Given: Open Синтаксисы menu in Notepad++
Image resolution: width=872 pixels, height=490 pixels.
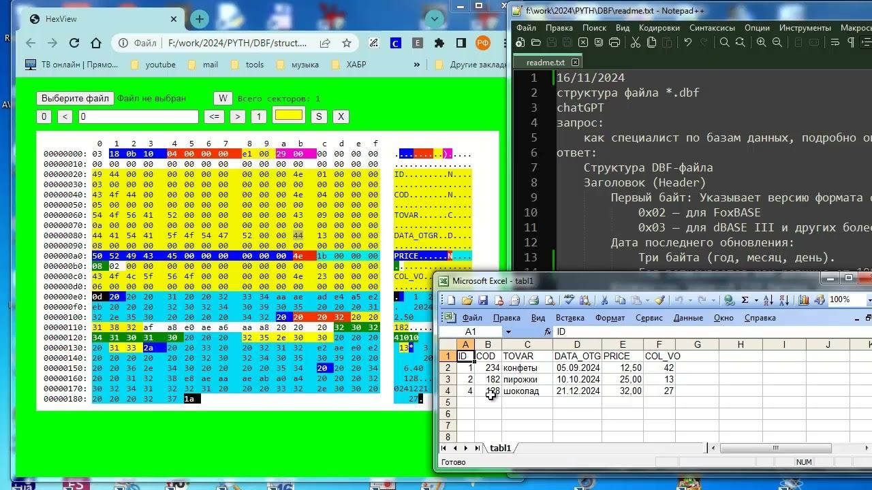Looking at the screenshot, I should (x=712, y=28).
